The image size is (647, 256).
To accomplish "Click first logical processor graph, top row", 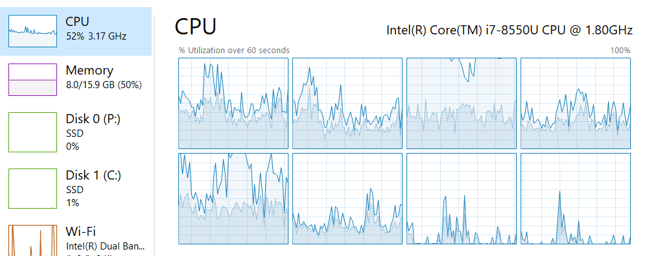I will pos(233,103).
